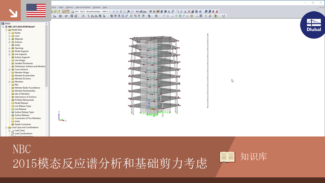325x183 pixels.
Task: Select Surface Release Types in the tree
Action: 24,112
